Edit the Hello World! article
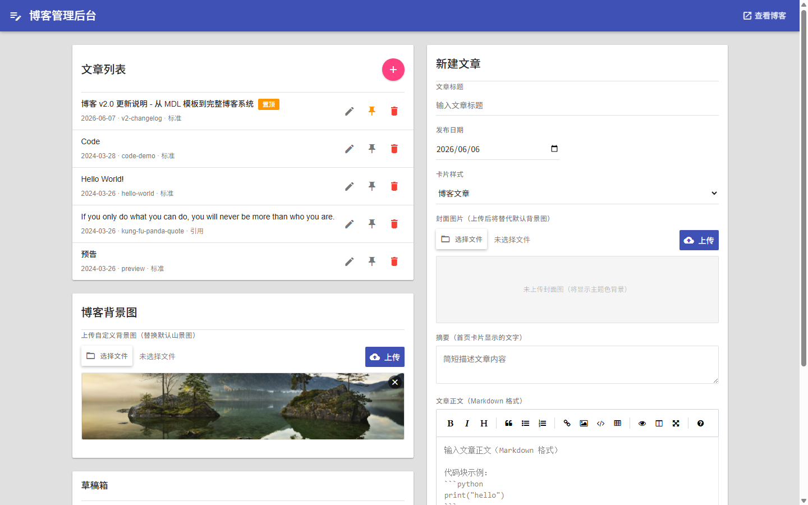The width and height of the screenshot is (808, 505). [350, 186]
